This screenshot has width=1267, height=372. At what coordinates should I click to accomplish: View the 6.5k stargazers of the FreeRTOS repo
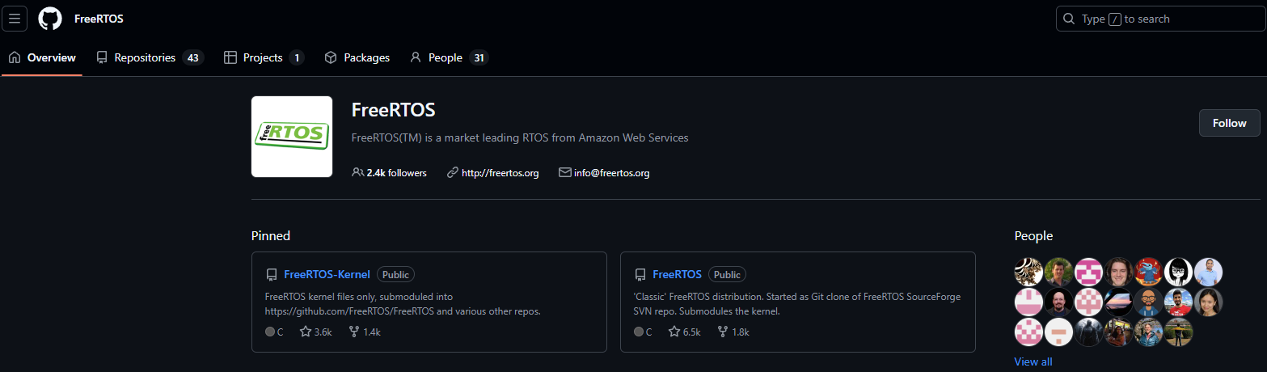click(685, 332)
